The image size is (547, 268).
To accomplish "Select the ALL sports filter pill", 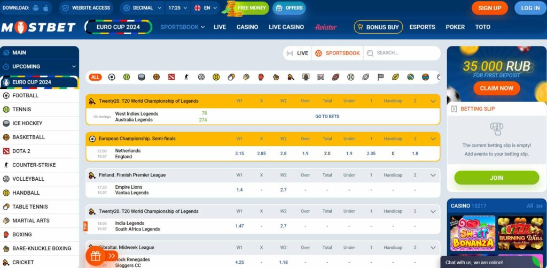I will click(x=95, y=77).
